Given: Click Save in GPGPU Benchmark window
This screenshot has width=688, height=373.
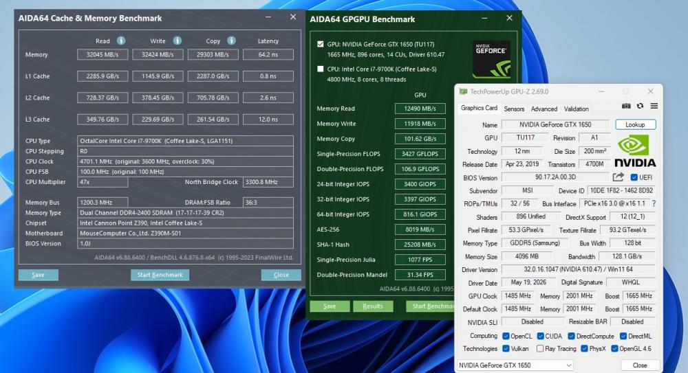Looking at the screenshot, I should click(330, 306).
